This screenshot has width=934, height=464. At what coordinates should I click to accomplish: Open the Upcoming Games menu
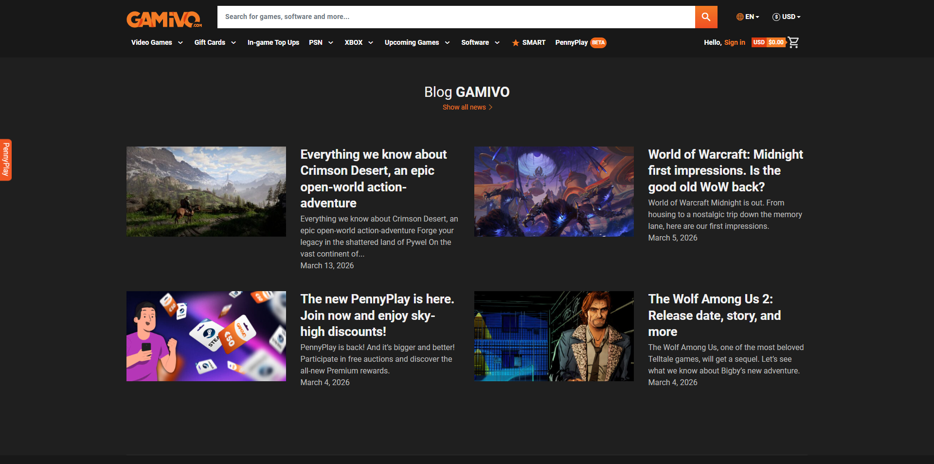coord(412,43)
